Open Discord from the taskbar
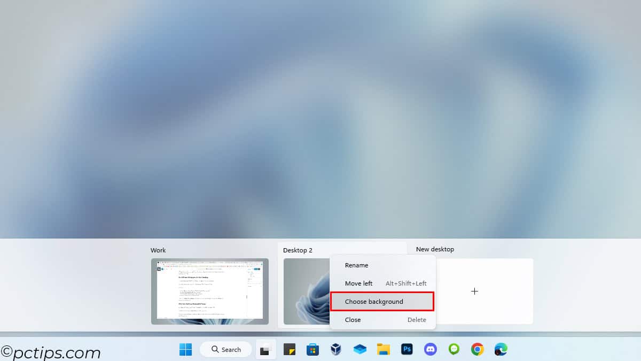Image resolution: width=641 pixels, height=361 pixels. 430,349
